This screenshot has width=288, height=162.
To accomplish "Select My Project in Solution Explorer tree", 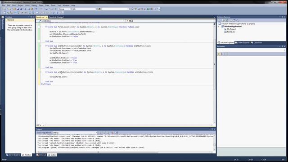I will coord(231,29).
